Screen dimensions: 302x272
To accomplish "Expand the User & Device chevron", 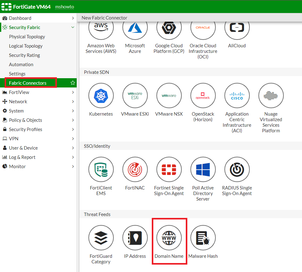I will click(x=73, y=148).
